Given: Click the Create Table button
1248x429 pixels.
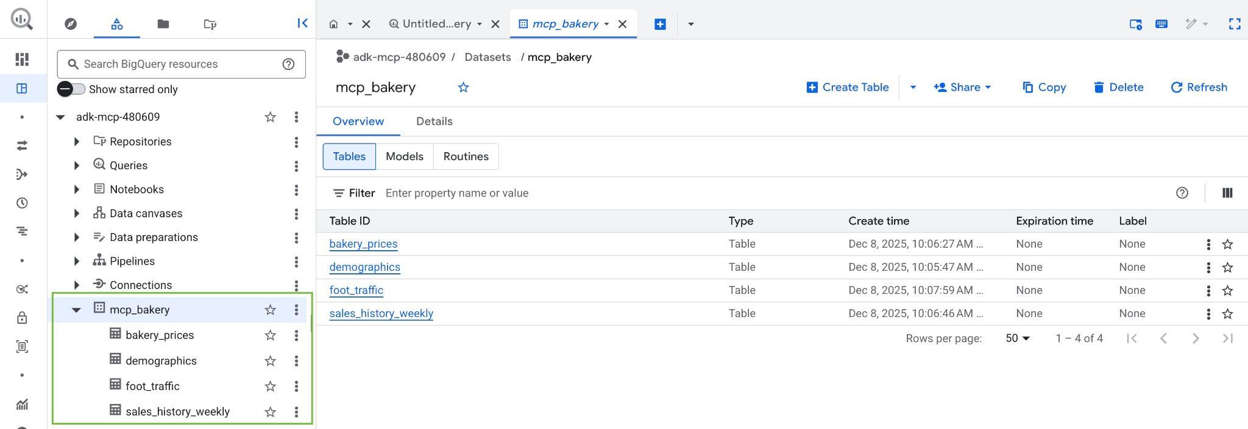Looking at the screenshot, I should pos(848,88).
